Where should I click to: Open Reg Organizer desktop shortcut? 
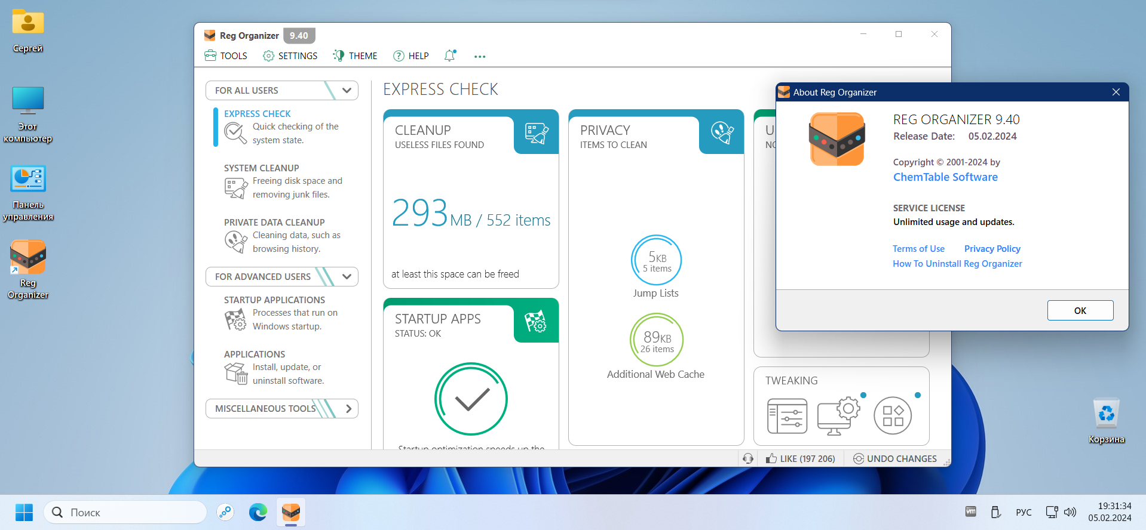tap(28, 270)
